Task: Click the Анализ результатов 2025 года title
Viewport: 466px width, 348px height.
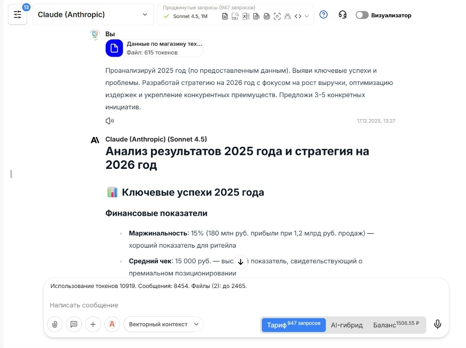Action: pos(237,158)
